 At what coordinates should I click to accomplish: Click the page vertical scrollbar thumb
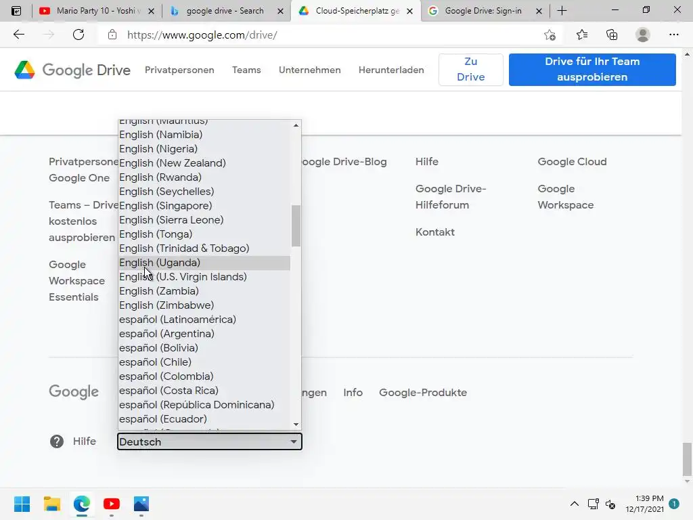(x=686, y=458)
